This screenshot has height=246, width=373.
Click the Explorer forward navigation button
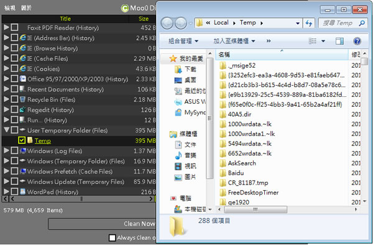click(x=181, y=23)
